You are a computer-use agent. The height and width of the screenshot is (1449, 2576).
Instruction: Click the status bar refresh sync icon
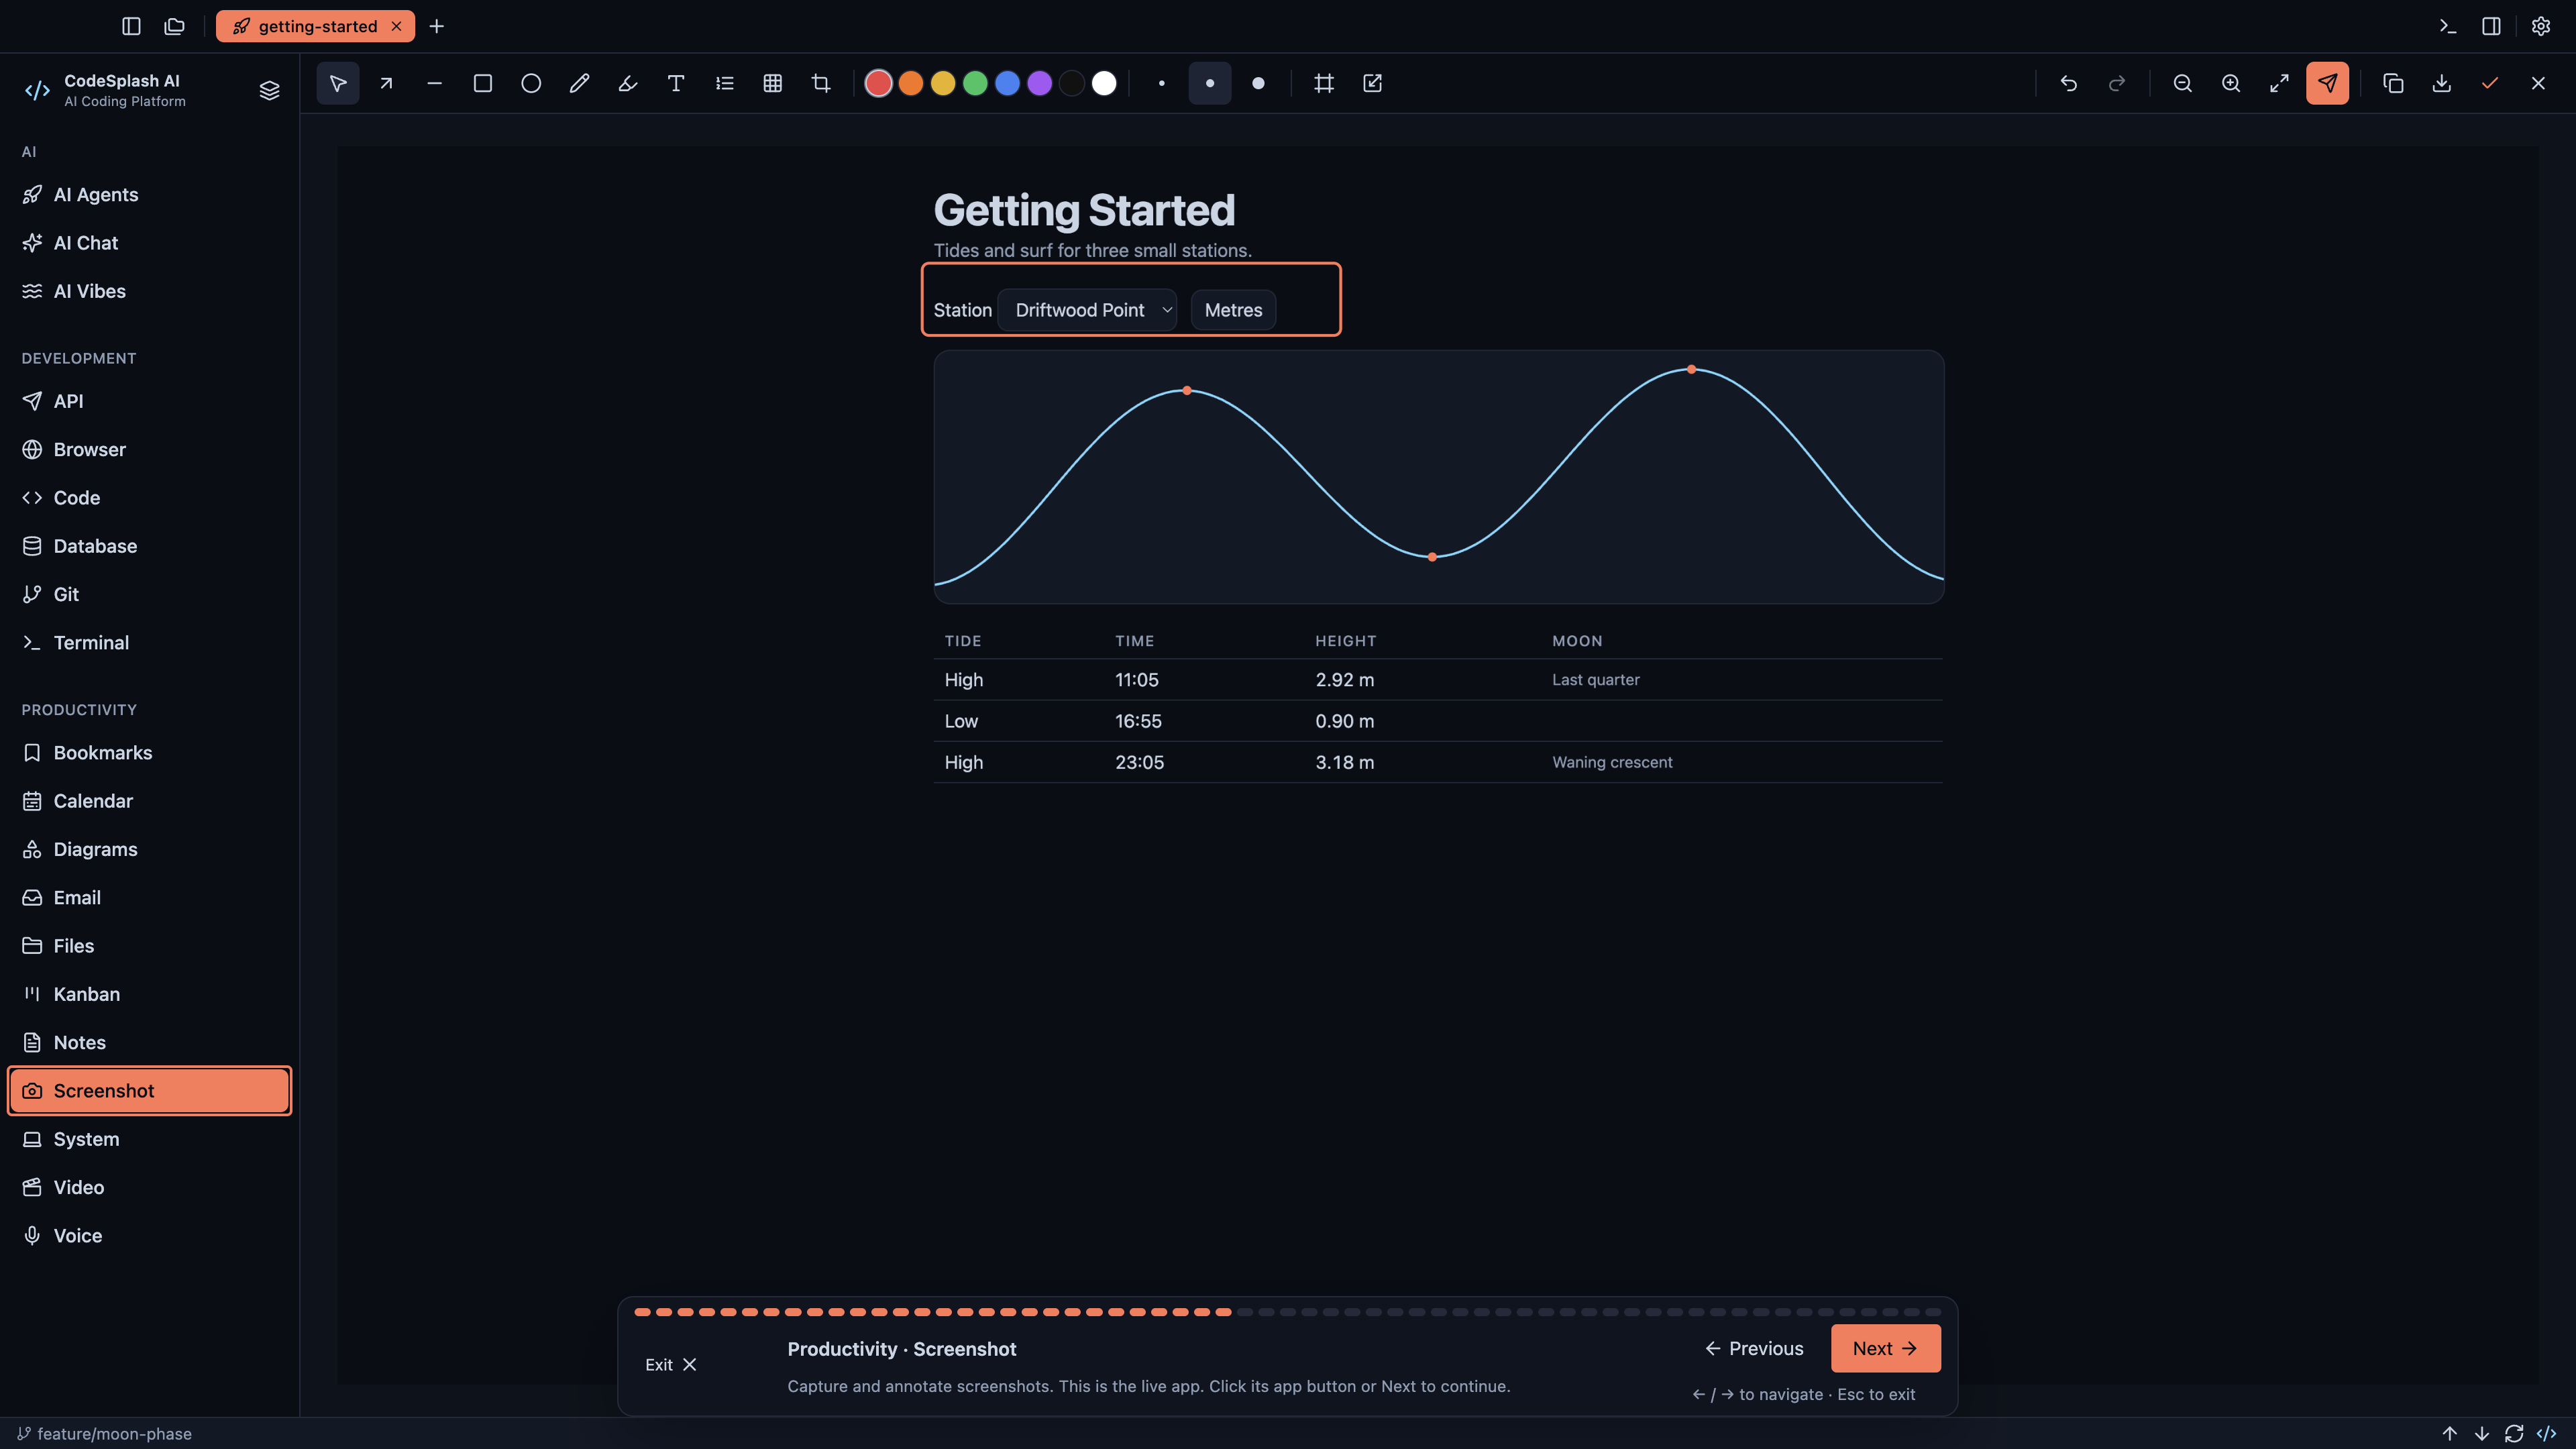point(2514,1433)
